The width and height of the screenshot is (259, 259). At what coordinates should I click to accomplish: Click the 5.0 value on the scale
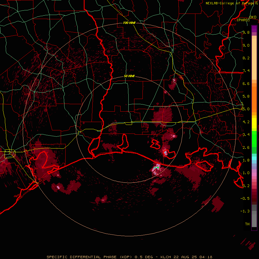tap(246, 109)
